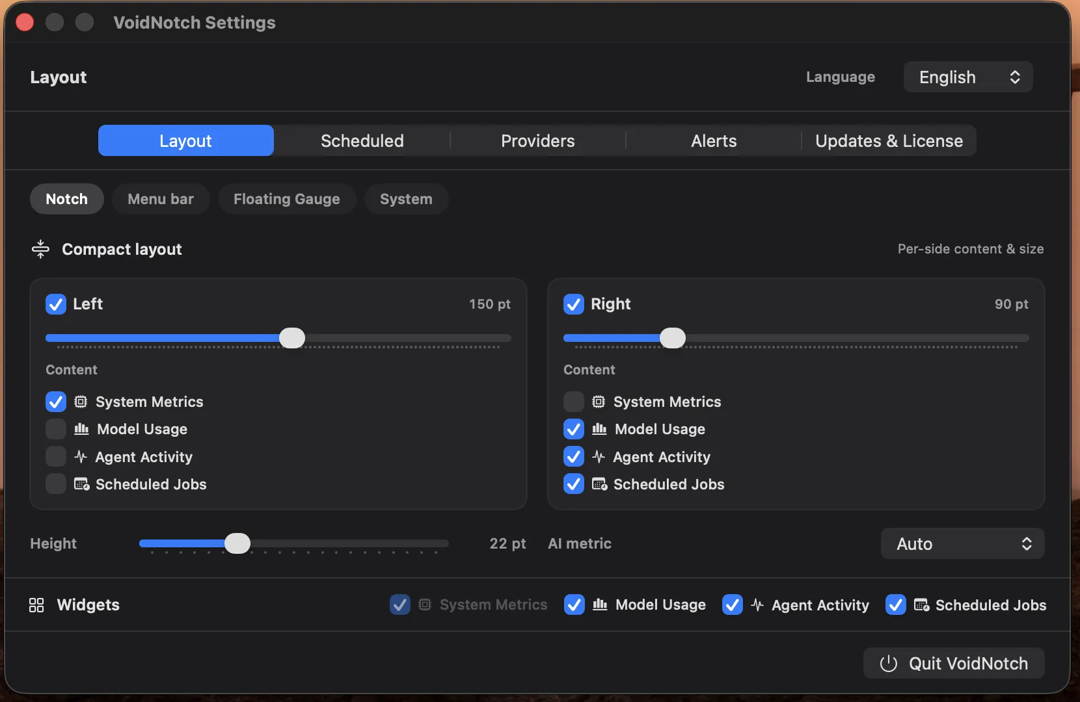This screenshot has height=702, width=1080.
Task: Click the Right width slider handle
Action: (x=673, y=338)
